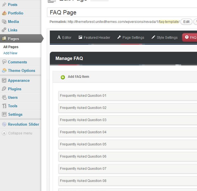Switch to the Editor tab
This screenshot has width=197, height=191.
pyautogui.click(x=64, y=37)
